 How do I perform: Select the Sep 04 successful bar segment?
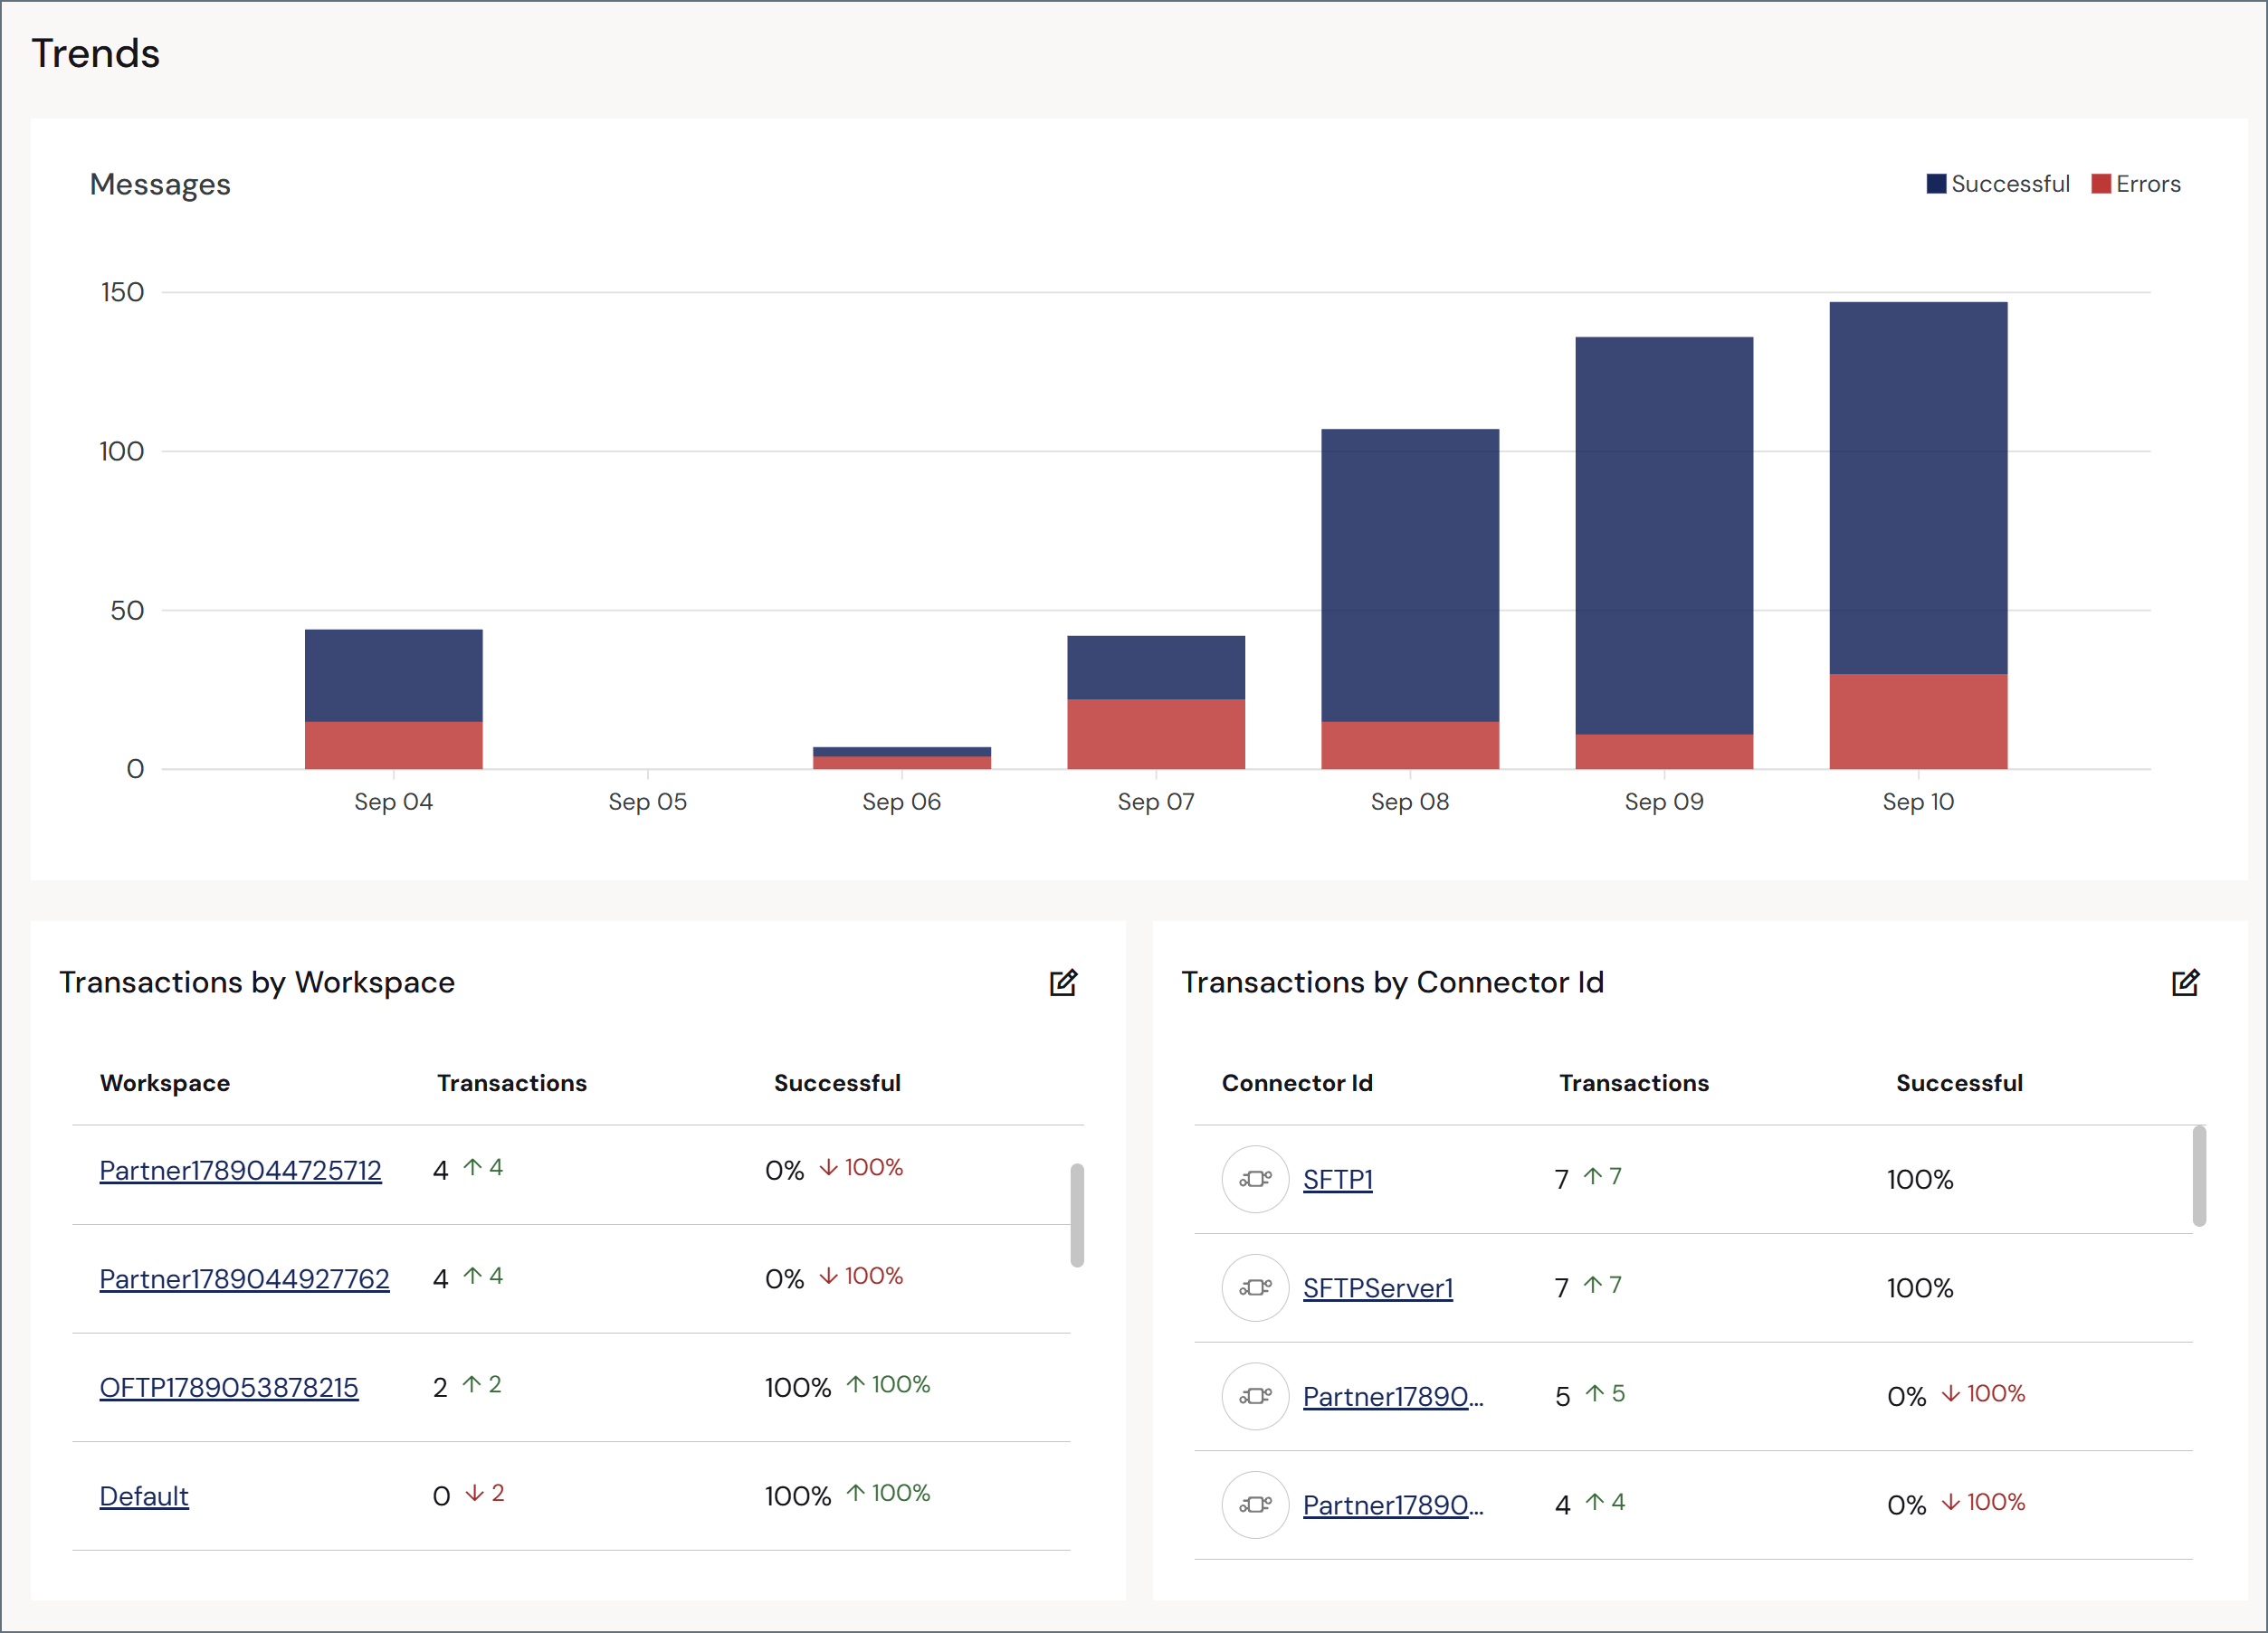(394, 676)
